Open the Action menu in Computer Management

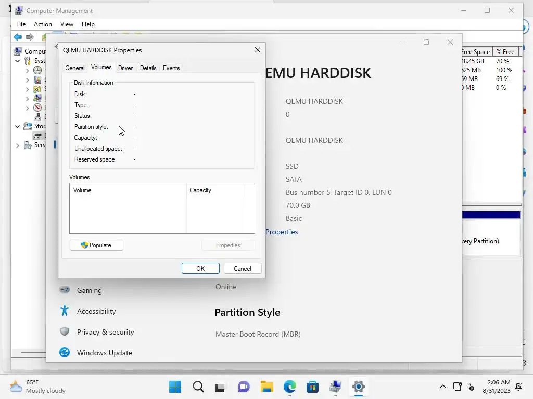(43, 24)
